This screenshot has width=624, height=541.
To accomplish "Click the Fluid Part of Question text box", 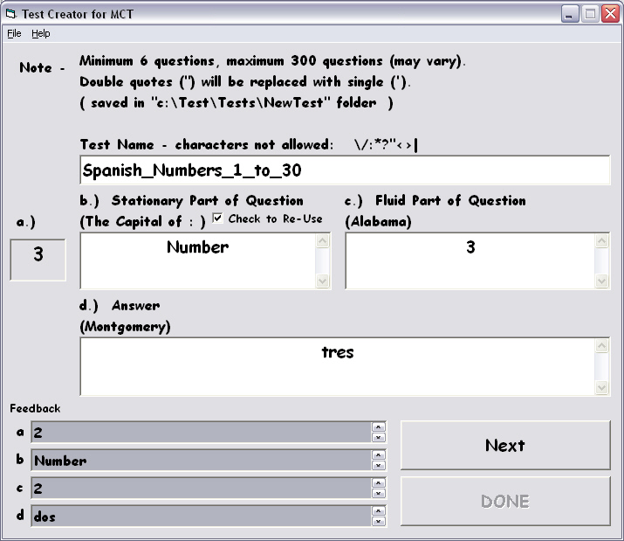I will click(470, 260).
